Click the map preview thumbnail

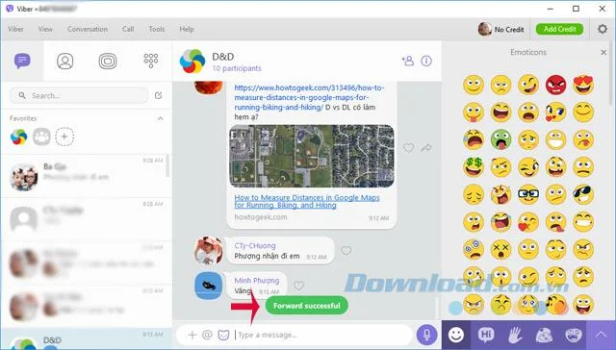[312, 156]
